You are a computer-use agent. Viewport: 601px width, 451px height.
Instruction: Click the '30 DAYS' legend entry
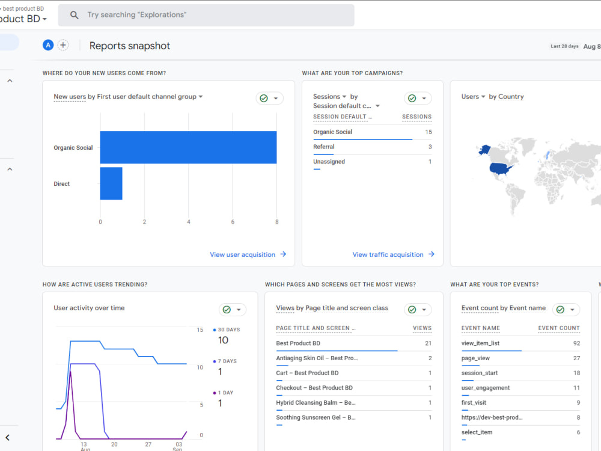[227, 330]
